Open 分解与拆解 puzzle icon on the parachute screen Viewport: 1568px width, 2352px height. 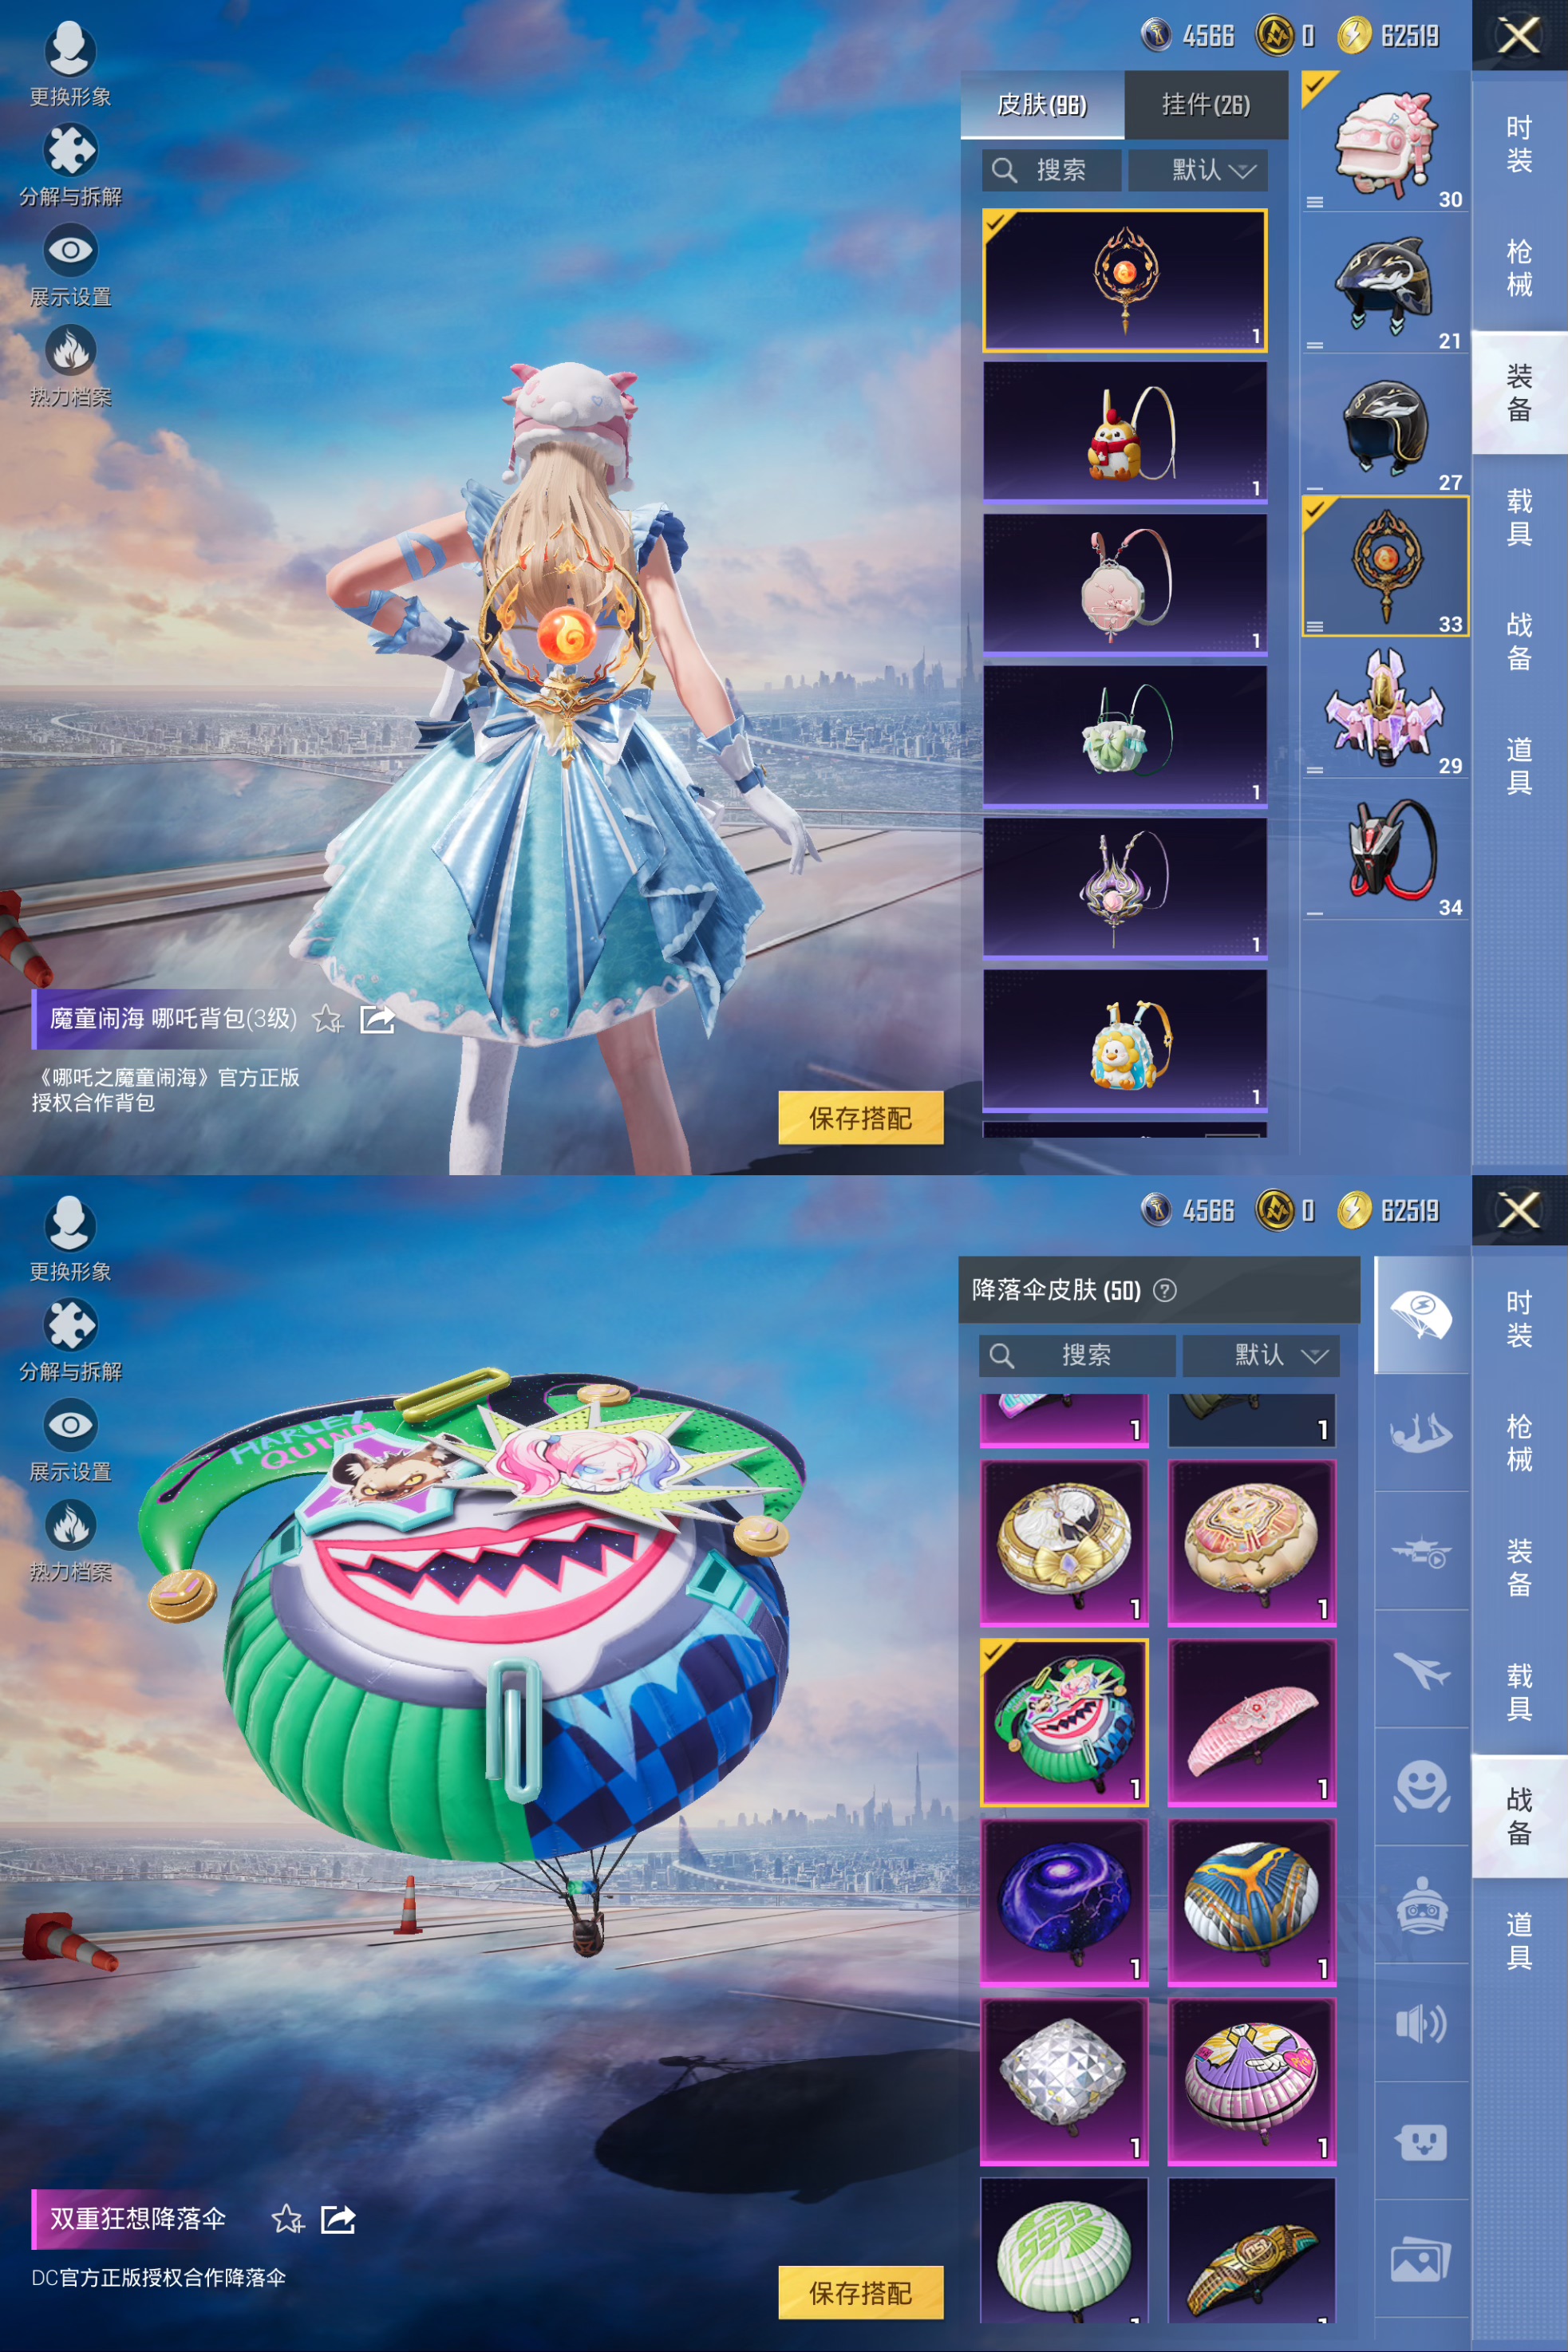tap(70, 1325)
